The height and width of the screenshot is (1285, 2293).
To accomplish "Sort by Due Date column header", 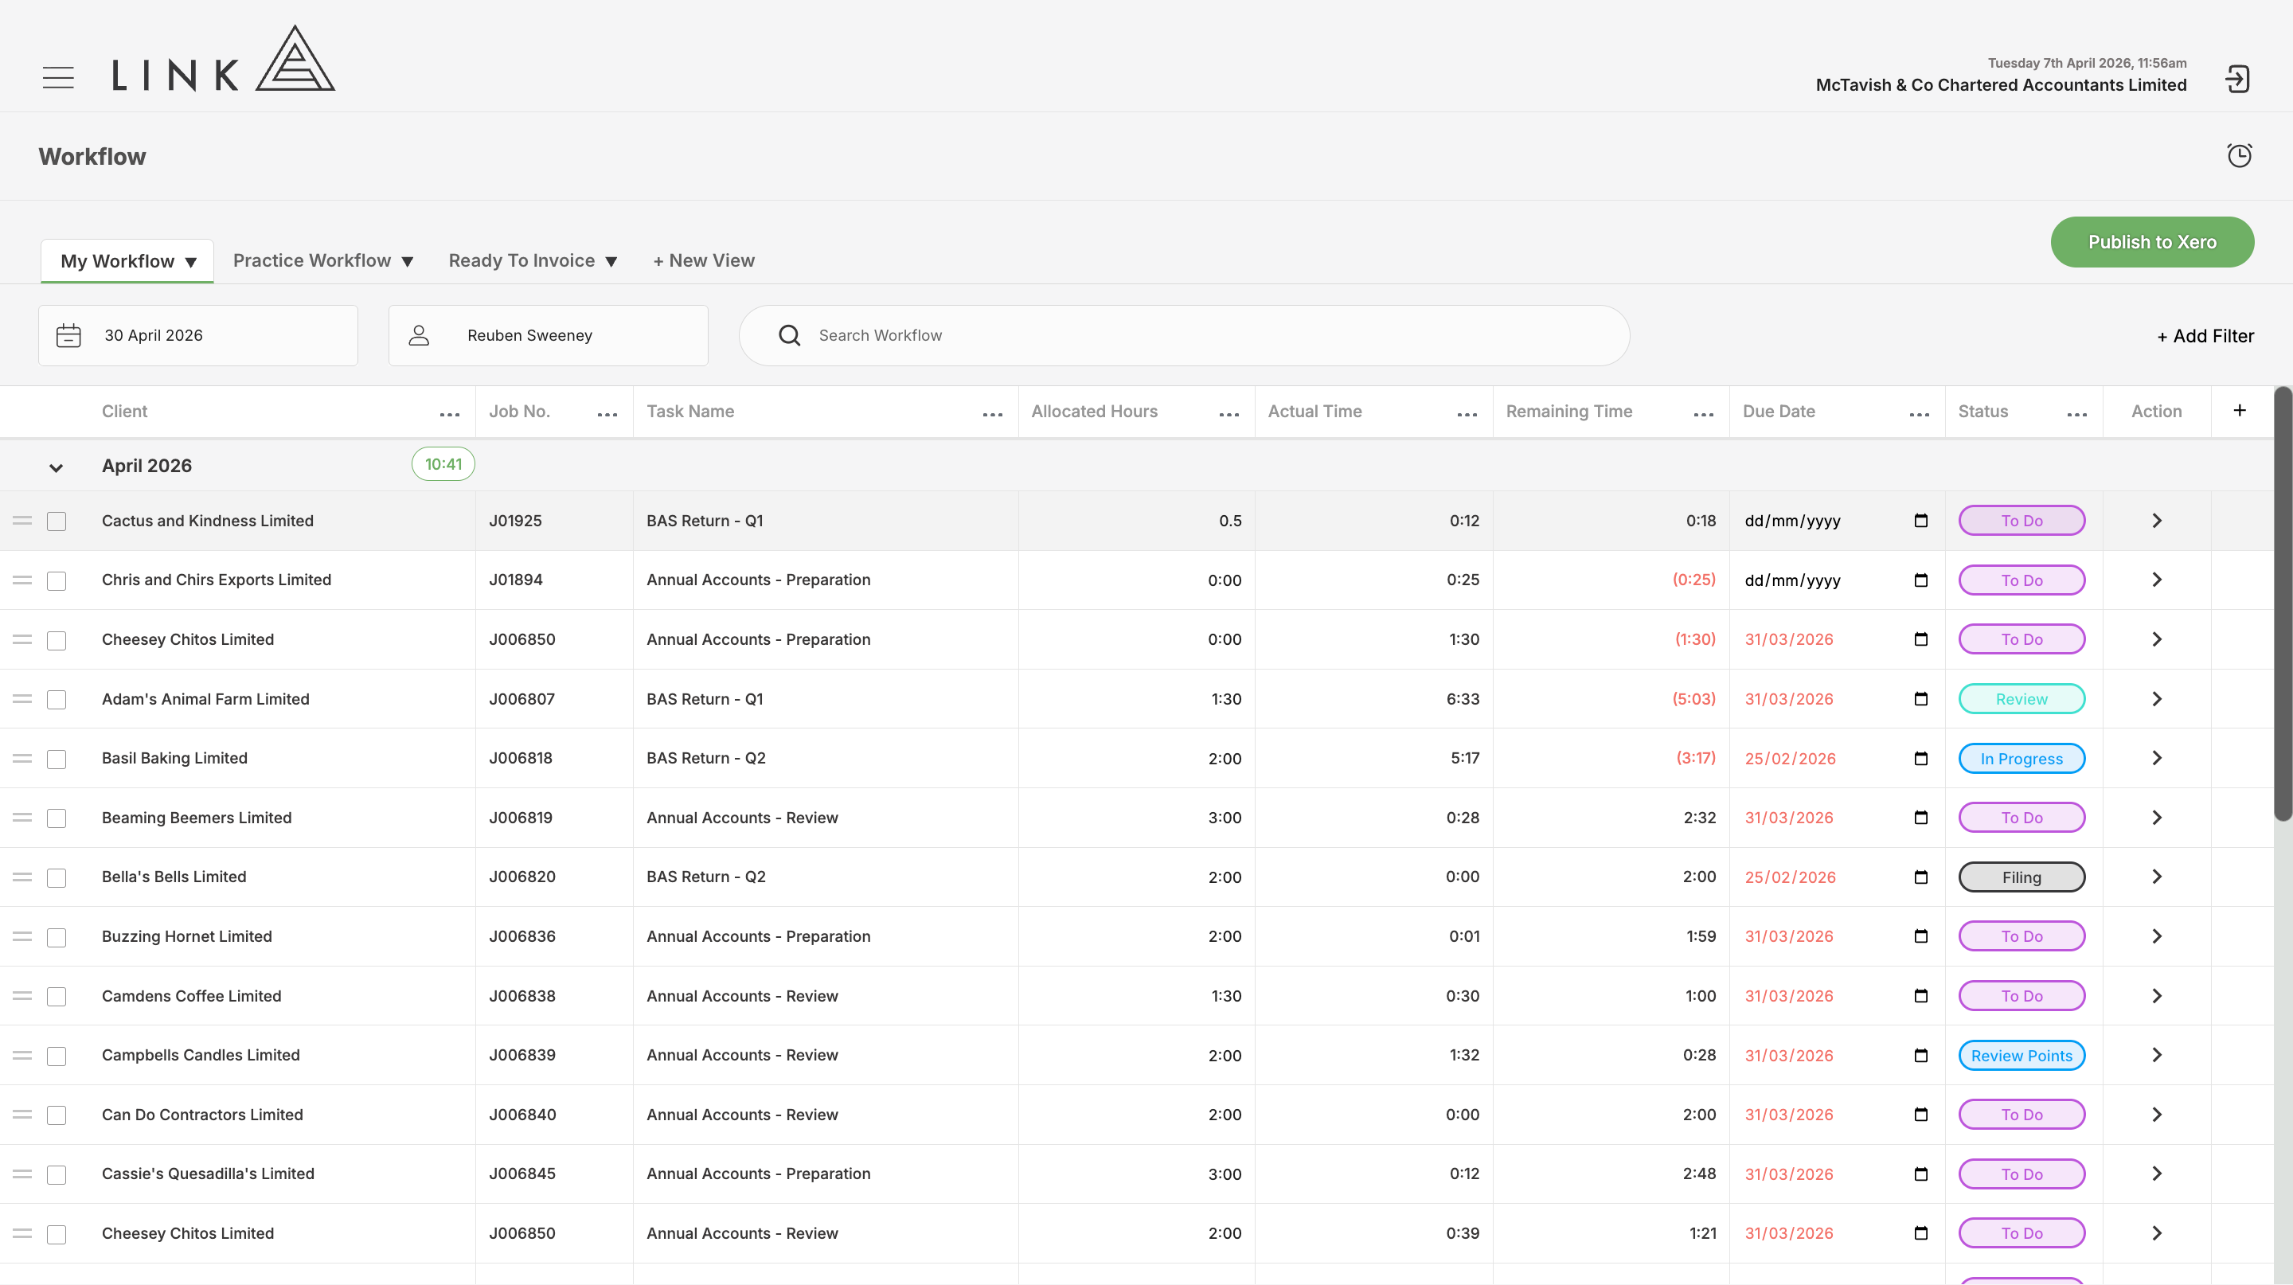I will [1779, 411].
